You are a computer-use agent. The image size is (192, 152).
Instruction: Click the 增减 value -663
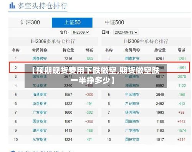pos(89,59)
